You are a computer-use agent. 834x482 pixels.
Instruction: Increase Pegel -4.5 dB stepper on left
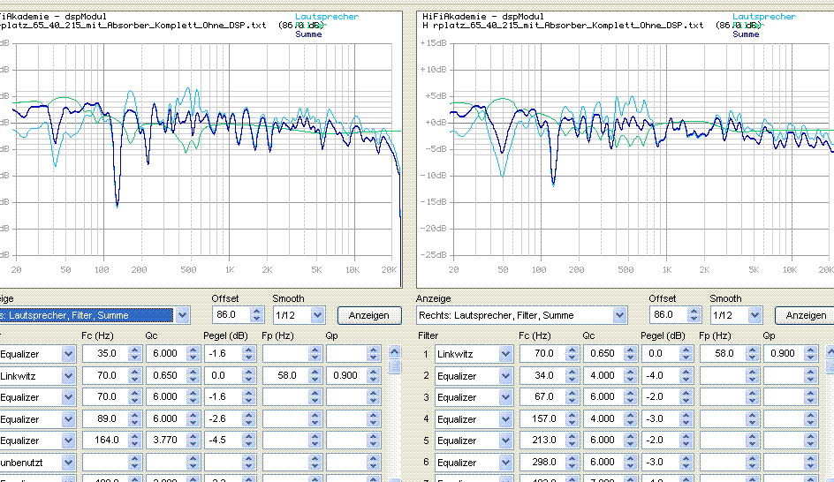248,436
